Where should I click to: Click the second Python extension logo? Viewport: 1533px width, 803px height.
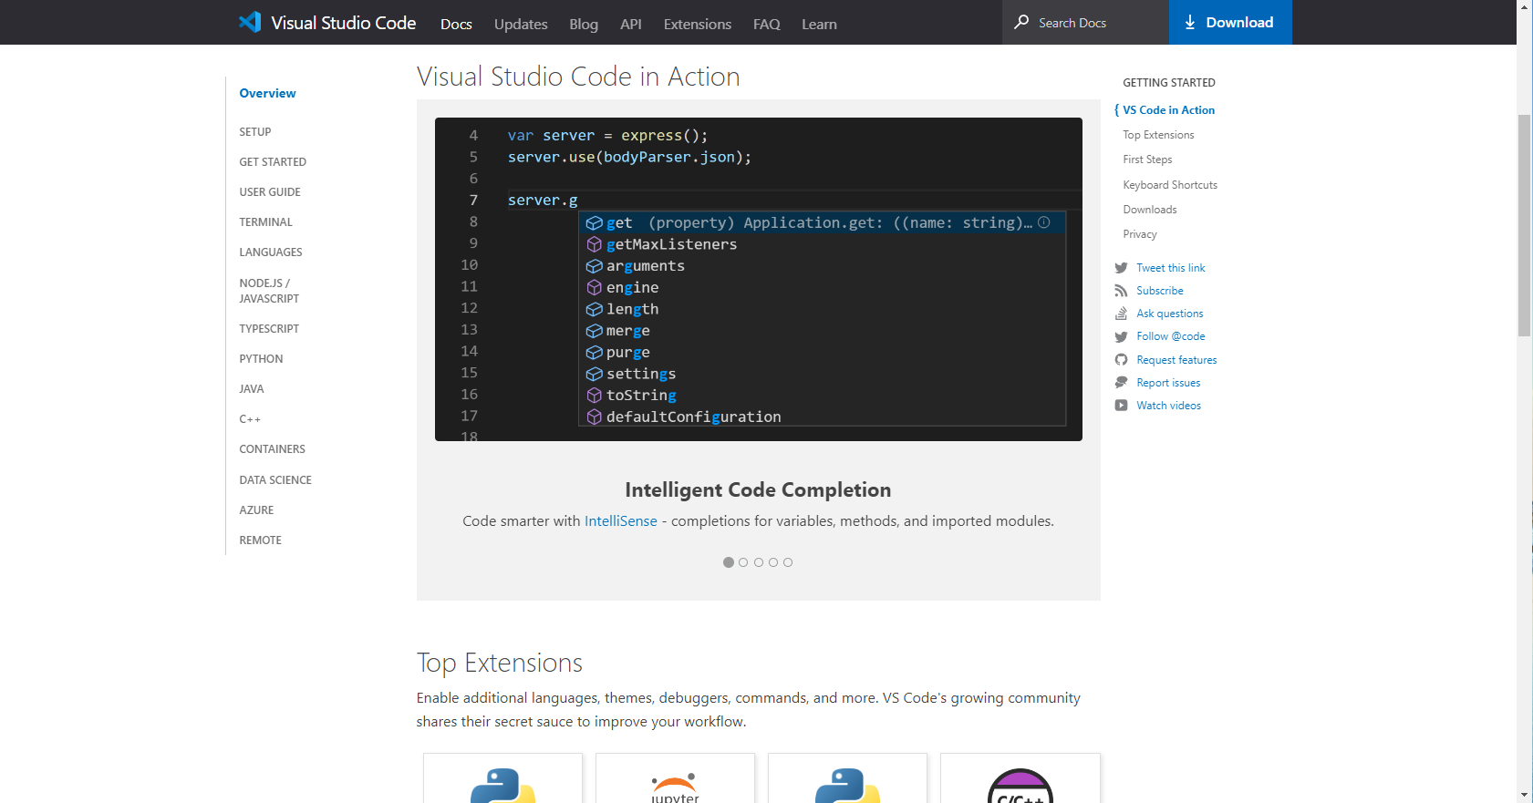[847, 786]
